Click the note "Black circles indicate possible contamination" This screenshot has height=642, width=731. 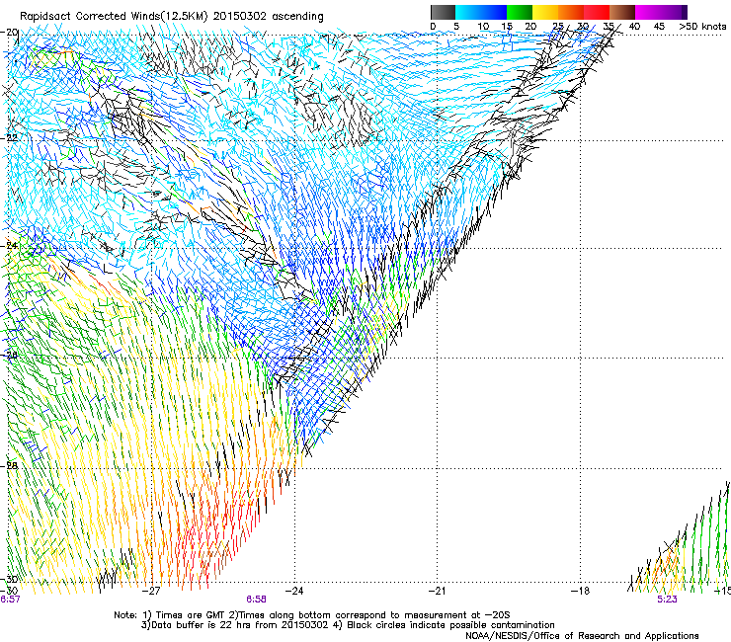pyautogui.click(x=450, y=625)
